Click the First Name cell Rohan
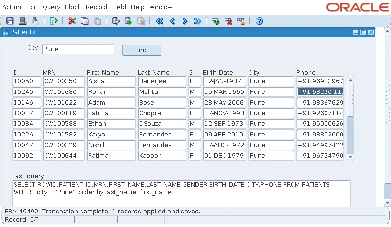The width and height of the screenshot is (391, 227). [x=111, y=92]
